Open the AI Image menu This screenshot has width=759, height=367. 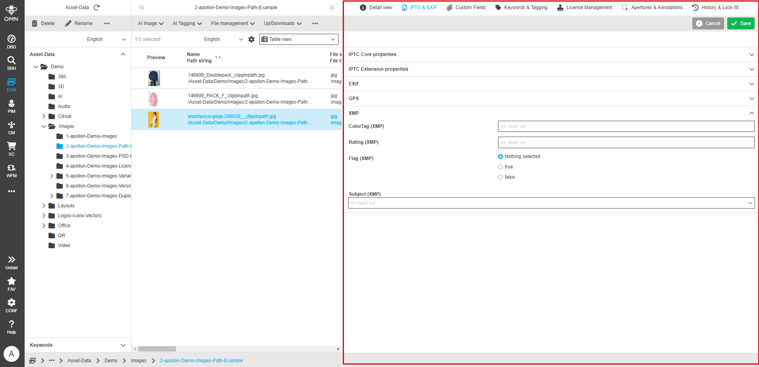coord(151,23)
